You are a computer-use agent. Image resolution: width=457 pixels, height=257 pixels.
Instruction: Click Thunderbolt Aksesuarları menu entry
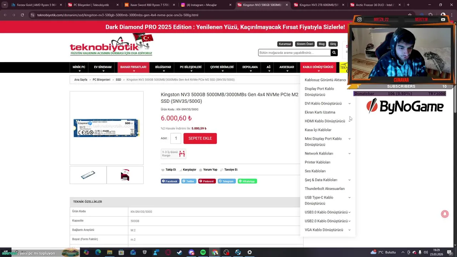325,189
